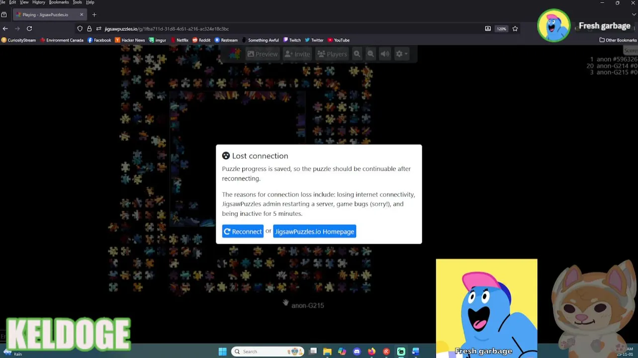
Task: Open the Windows Start menu
Action: click(x=222, y=352)
